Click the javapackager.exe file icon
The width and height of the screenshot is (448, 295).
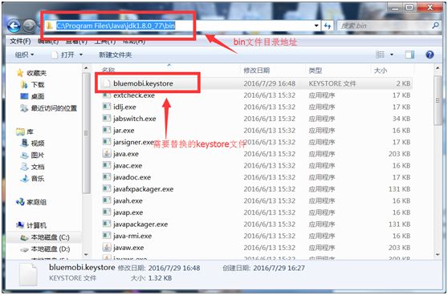(107, 224)
